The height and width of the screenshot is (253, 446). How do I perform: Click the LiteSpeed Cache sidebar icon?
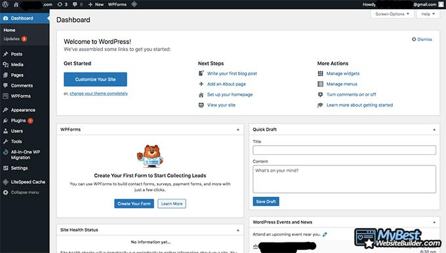(x=5, y=182)
